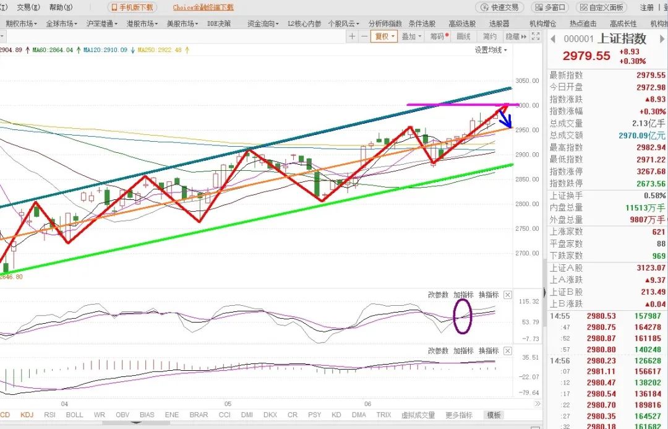Open the 选股器 menu item
This screenshot has width=668, height=429.
tap(499, 24)
